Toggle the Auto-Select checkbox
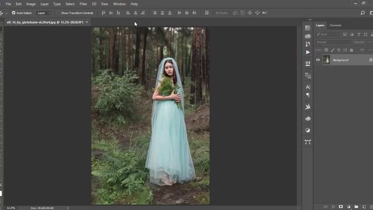 13,13
